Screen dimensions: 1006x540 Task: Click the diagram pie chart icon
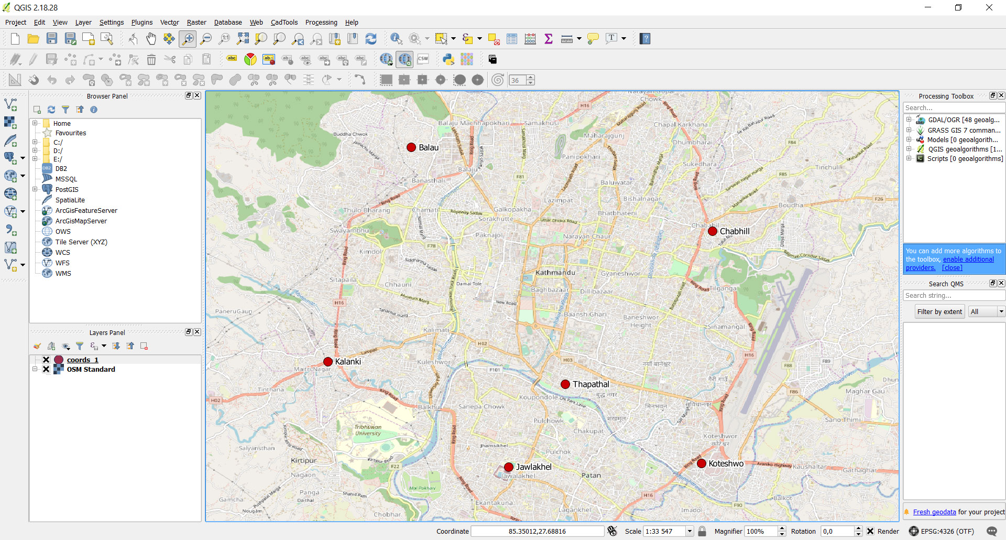pyautogui.click(x=250, y=59)
